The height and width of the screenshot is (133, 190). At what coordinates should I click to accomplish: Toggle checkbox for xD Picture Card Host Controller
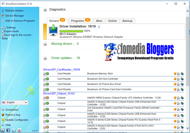(x=44, y=90)
